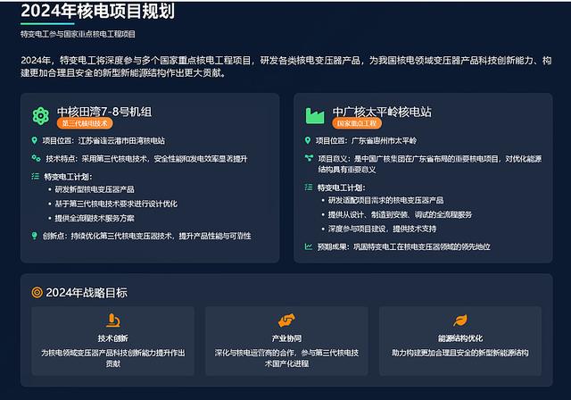Click the 2024年核电项目规划 page heading

(x=97, y=11)
